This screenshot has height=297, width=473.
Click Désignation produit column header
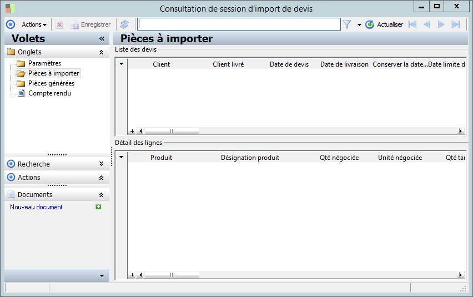point(250,158)
